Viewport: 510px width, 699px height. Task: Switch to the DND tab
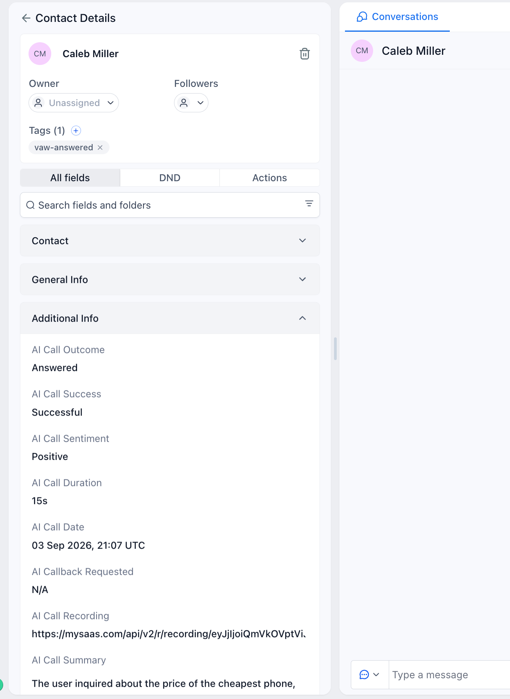[x=170, y=178]
